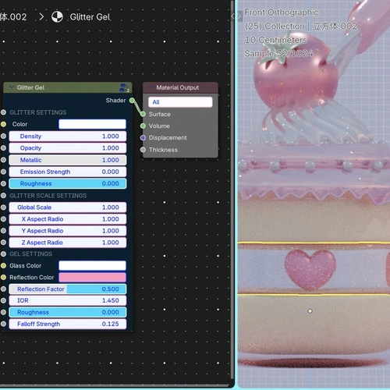Click the Front Orthographic viewport text
Image resolution: width=390 pixels, height=390 pixels.
pyautogui.click(x=282, y=12)
